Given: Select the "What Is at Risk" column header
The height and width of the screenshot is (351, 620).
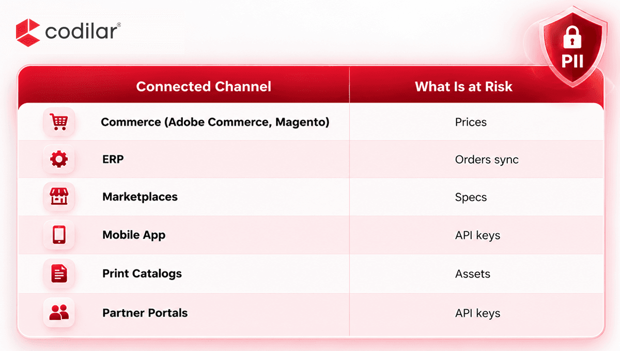Looking at the screenshot, I should click(463, 86).
